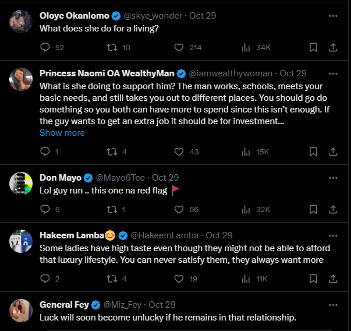Click Don Mayo's profile avatar
This screenshot has height=331, width=351.
(20, 184)
